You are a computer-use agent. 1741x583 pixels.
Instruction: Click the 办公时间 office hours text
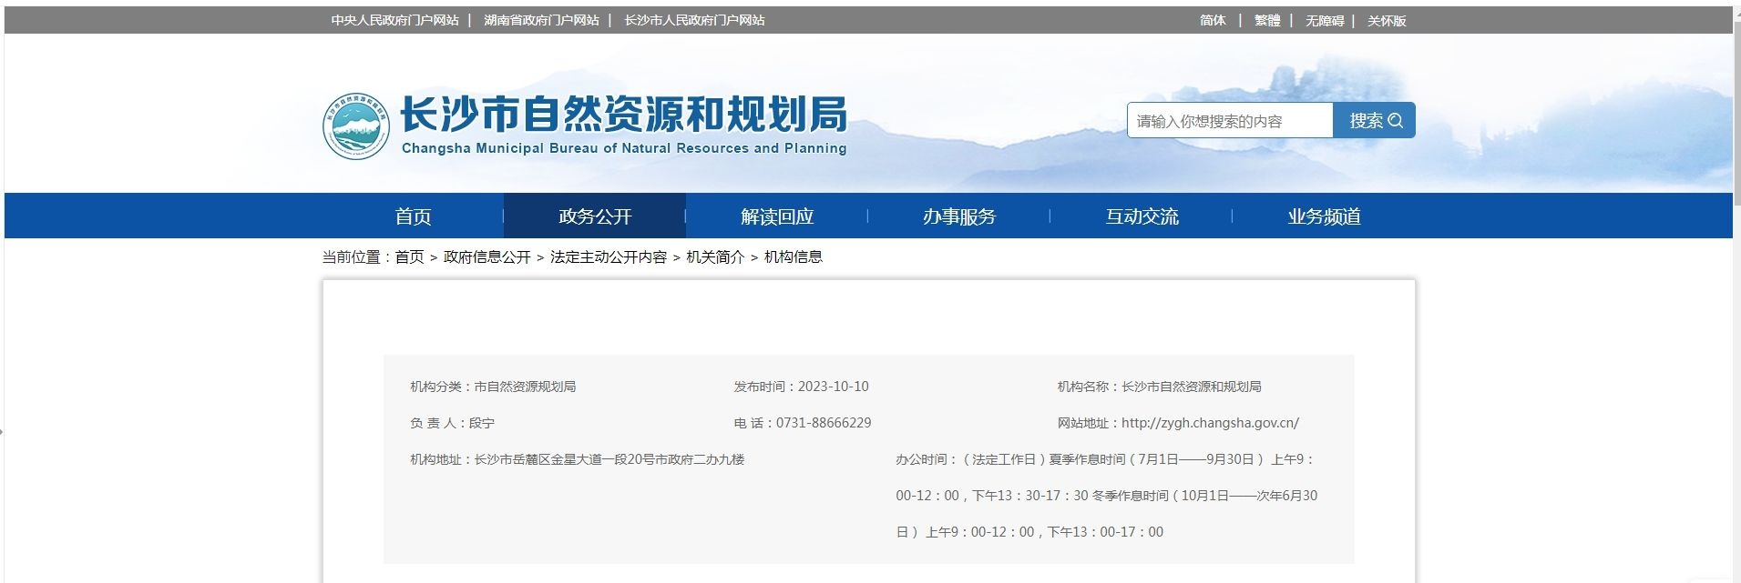[1106, 496]
